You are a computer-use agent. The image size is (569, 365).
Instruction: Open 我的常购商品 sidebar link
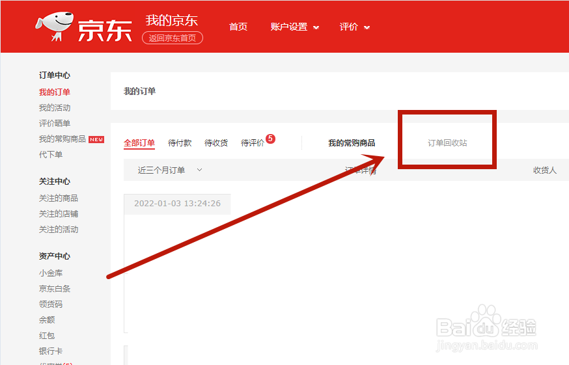(62, 139)
